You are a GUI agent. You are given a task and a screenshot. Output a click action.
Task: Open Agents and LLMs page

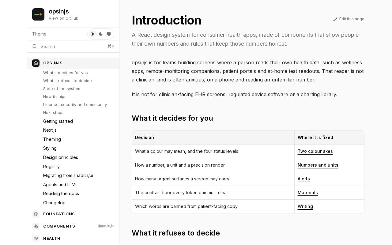click(60, 185)
